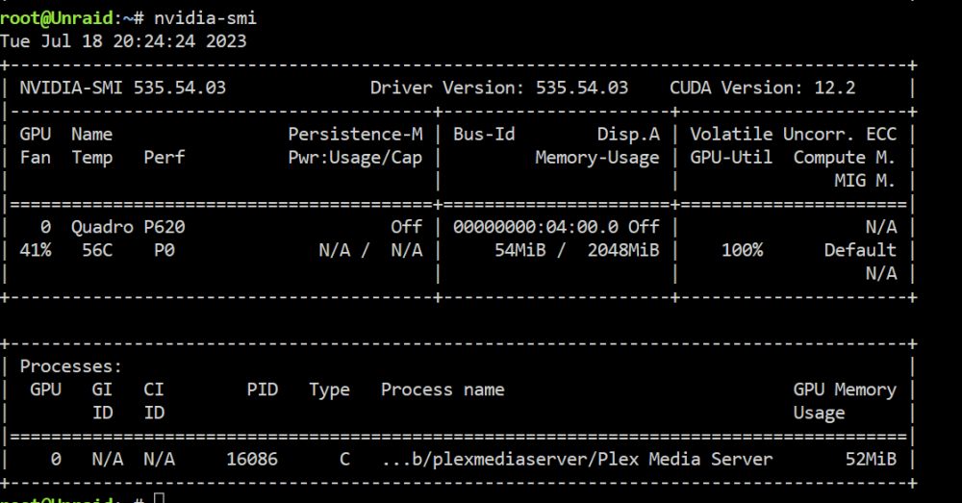962x503 pixels.
Task: Click the 100% GPU-Util value
Action: tap(742, 250)
